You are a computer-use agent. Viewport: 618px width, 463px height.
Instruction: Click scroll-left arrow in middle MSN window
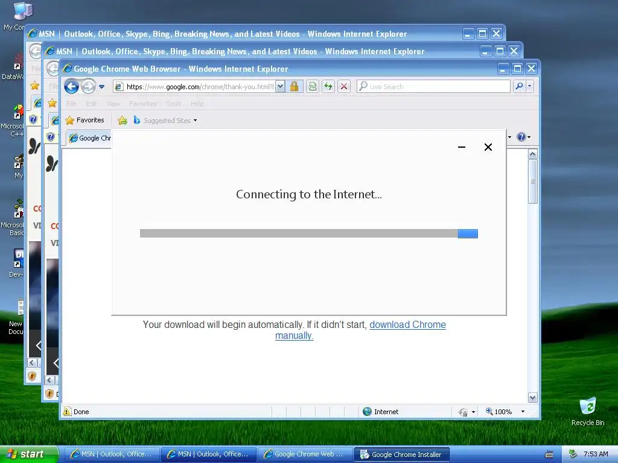49,380
